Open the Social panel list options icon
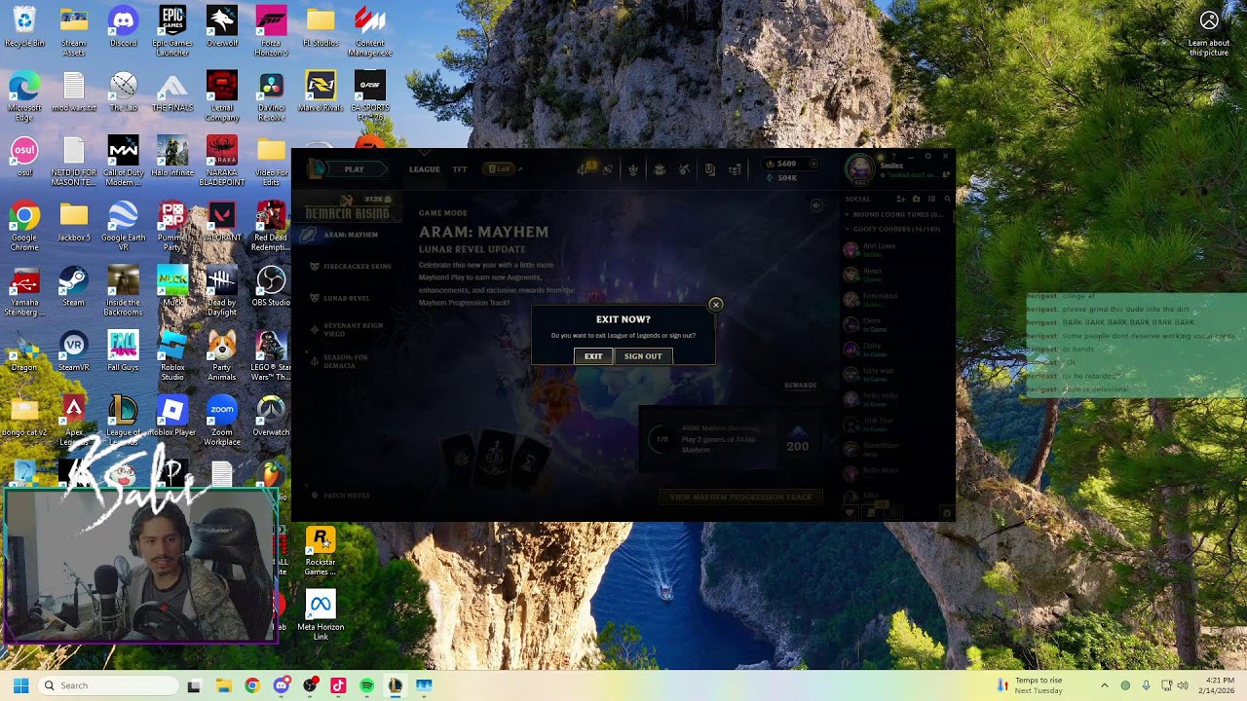1247x701 pixels. (x=931, y=199)
